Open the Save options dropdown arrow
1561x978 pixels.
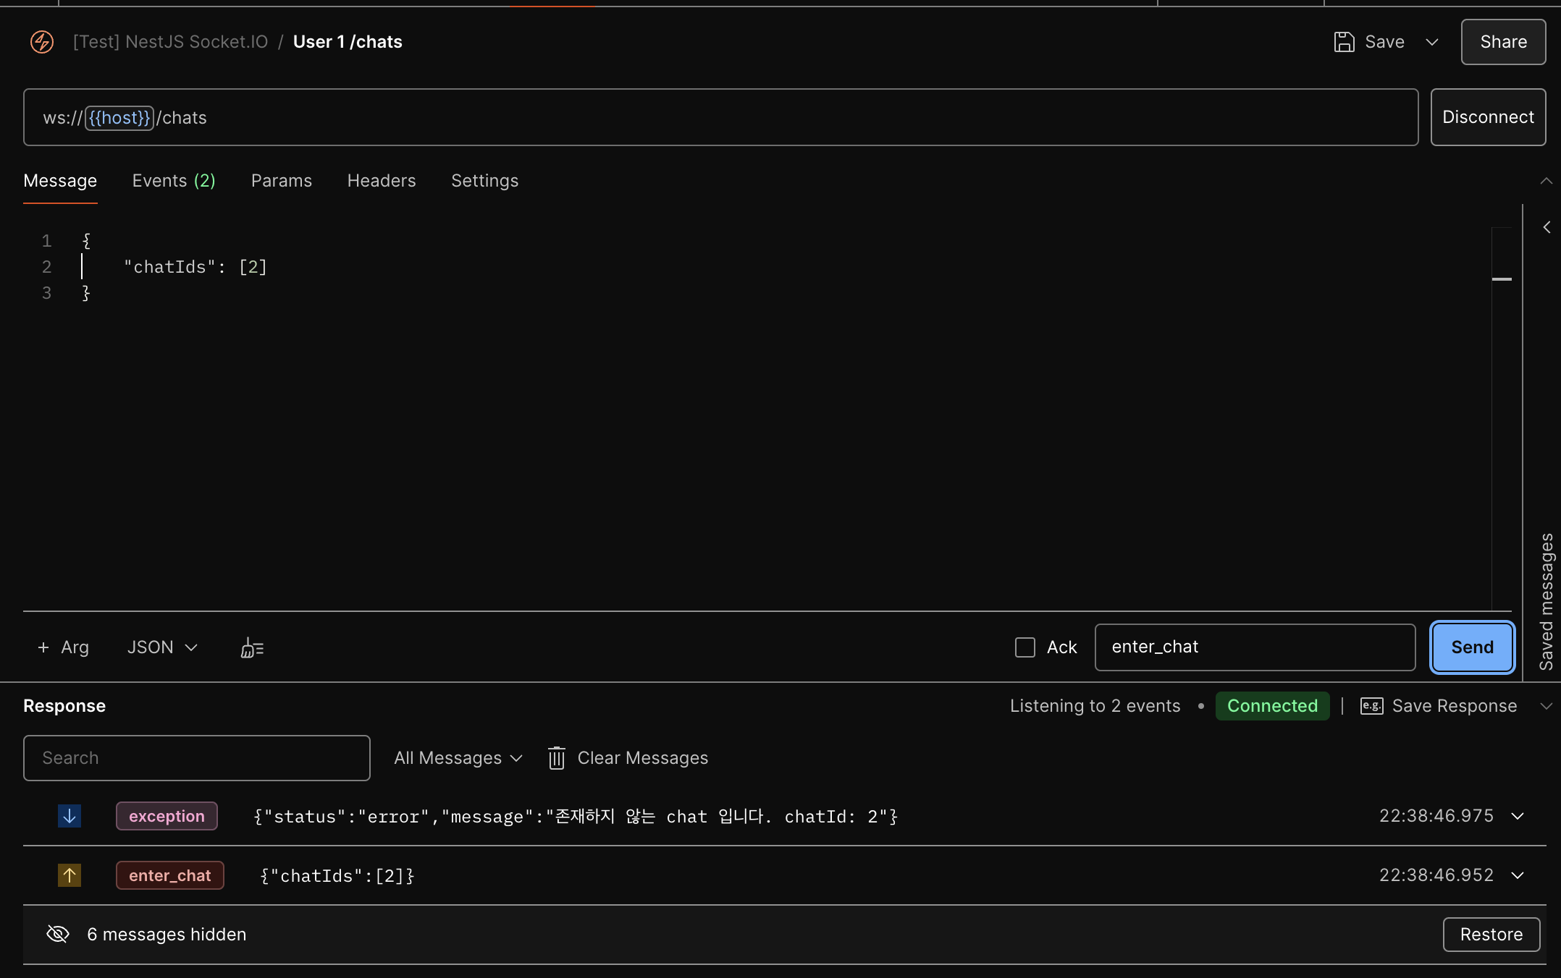pyautogui.click(x=1431, y=42)
